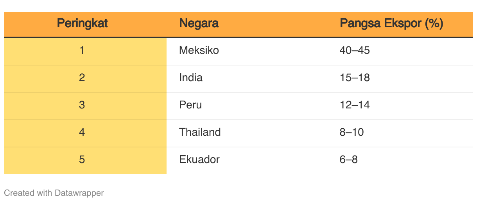Select the 6–8 export share value
Screen dimensions: 477x202
(349, 159)
